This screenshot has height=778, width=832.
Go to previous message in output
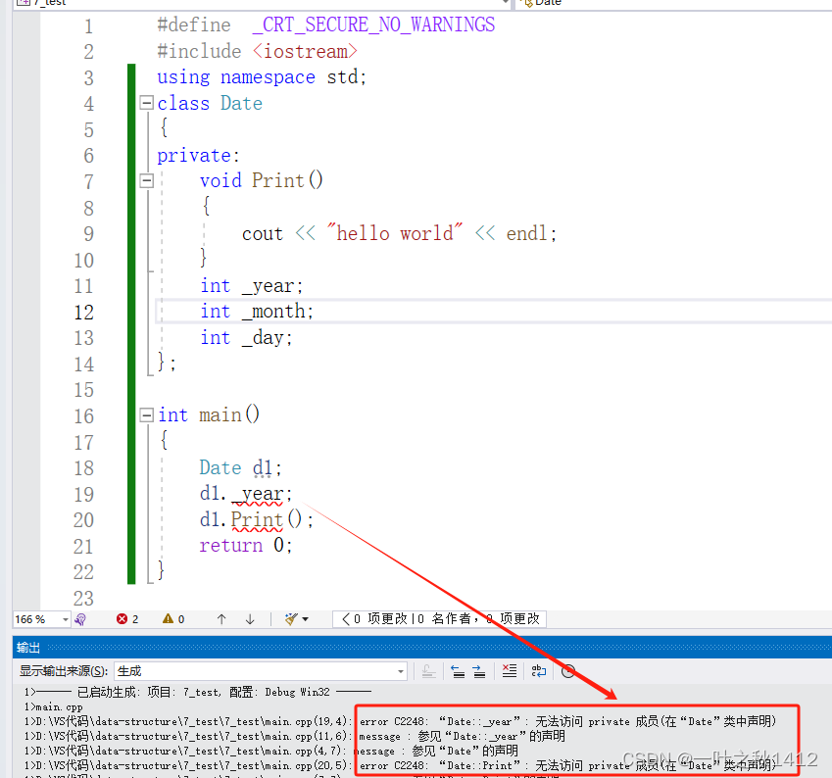[x=458, y=671]
